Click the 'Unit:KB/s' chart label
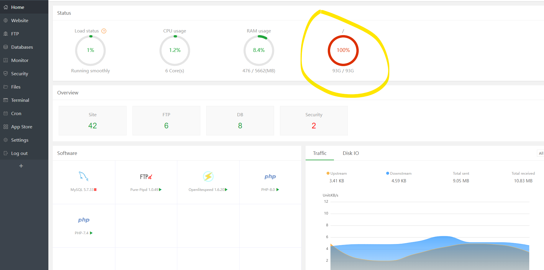The width and height of the screenshot is (544, 270). (x=330, y=195)
